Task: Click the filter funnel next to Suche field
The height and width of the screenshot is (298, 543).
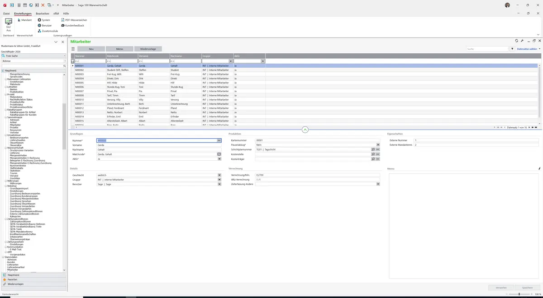Action: 512,49
